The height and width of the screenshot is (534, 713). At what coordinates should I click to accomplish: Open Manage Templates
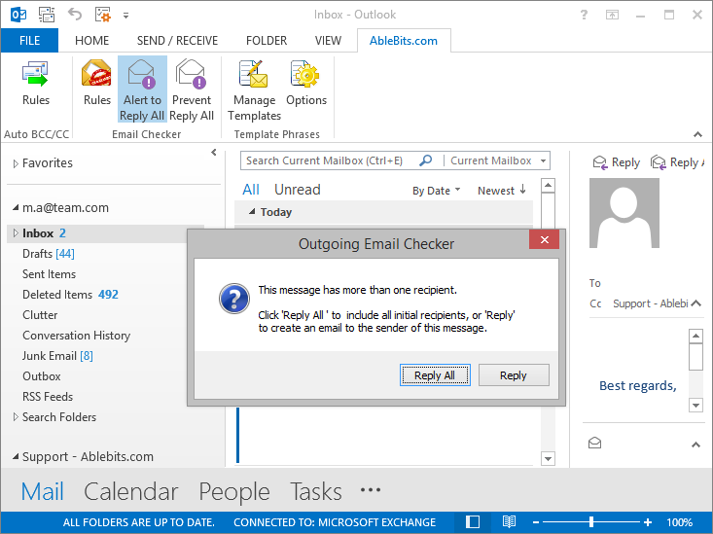pyautogui.click(x=254, y=89)
